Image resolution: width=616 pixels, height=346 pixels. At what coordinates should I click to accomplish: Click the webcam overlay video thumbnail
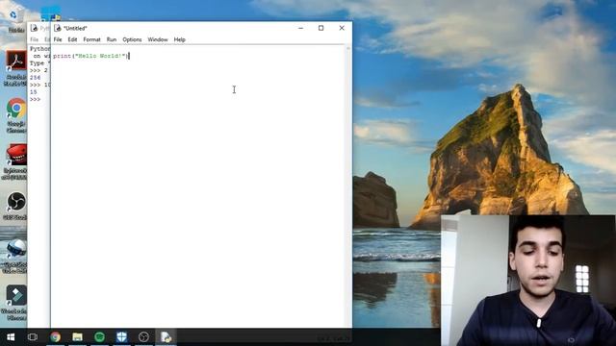point(528,280)
